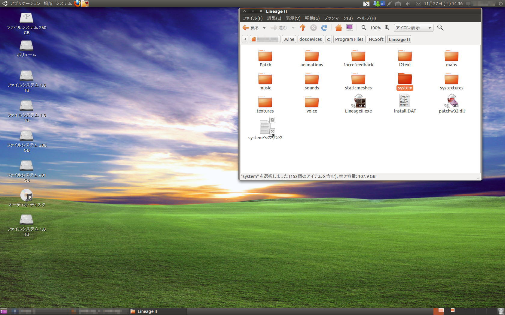Open the back history dropdown arrow
The image size is (505, 315).
(x=264, y=28)
